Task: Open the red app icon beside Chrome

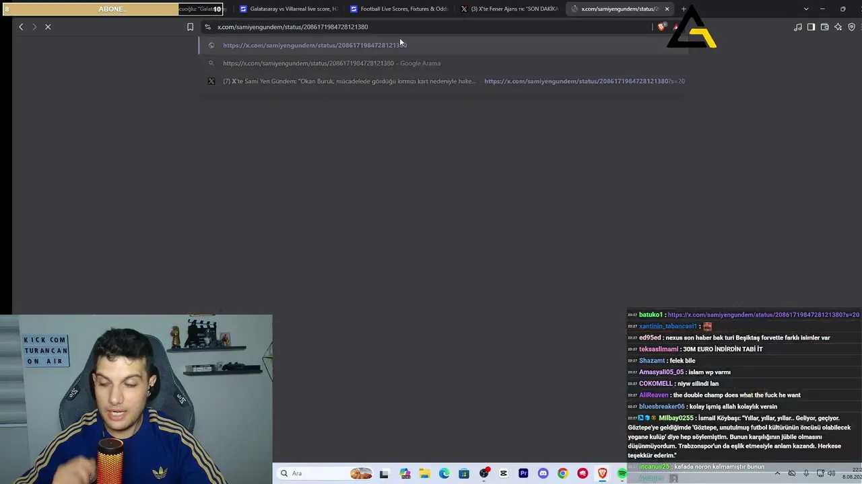Action: [583, 473]
